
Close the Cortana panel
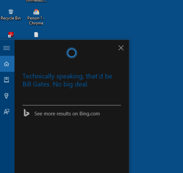click(121, 48)
